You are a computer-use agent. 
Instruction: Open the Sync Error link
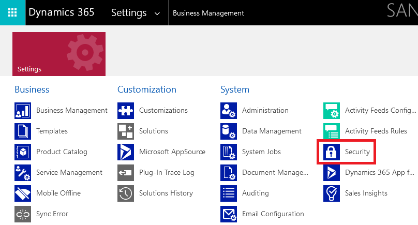(x=52, y=214)
